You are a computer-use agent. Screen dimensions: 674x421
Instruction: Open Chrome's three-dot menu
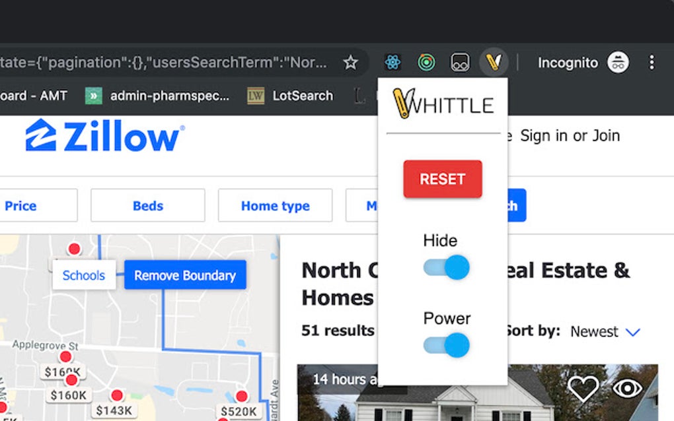tap(652, 62)
